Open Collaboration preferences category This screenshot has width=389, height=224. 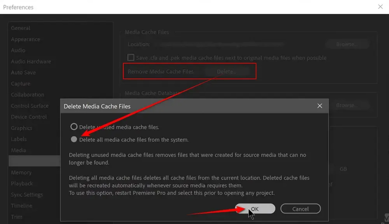[x=27, y=95]
